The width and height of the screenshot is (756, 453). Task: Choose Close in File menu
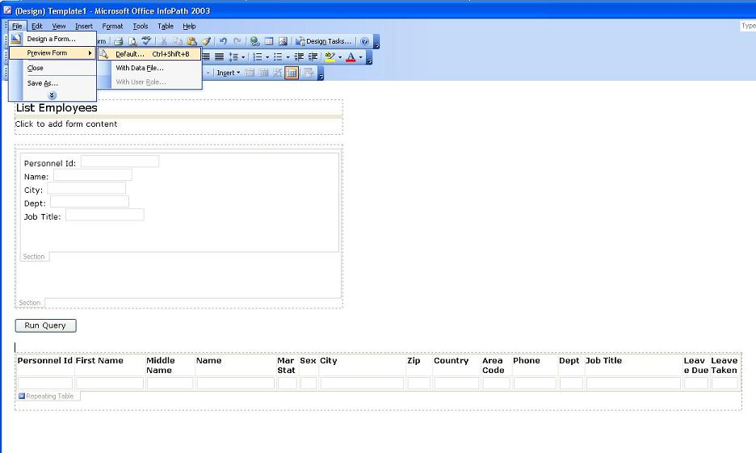coord(52,68)
